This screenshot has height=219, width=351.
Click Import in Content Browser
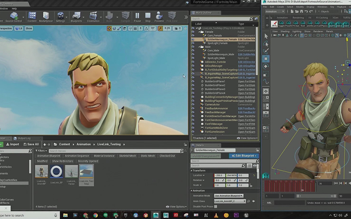click(13, 145)
